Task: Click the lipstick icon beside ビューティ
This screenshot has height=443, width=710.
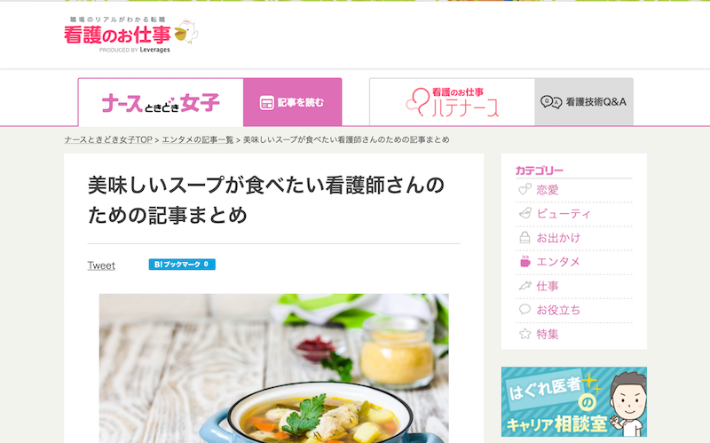Action: (x=525, y=213)
